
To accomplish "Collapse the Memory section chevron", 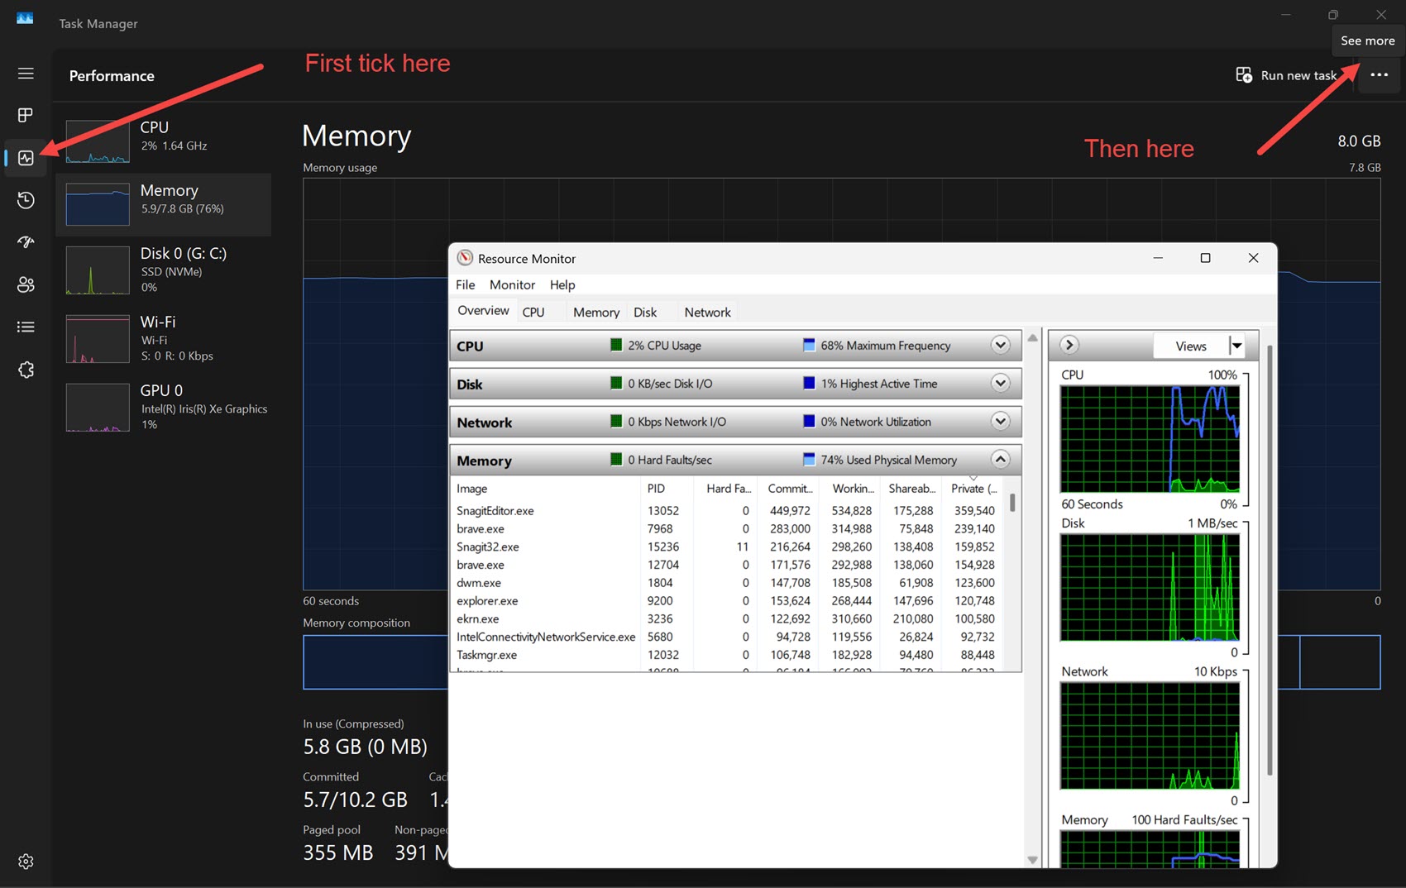I will point(1000,460).
